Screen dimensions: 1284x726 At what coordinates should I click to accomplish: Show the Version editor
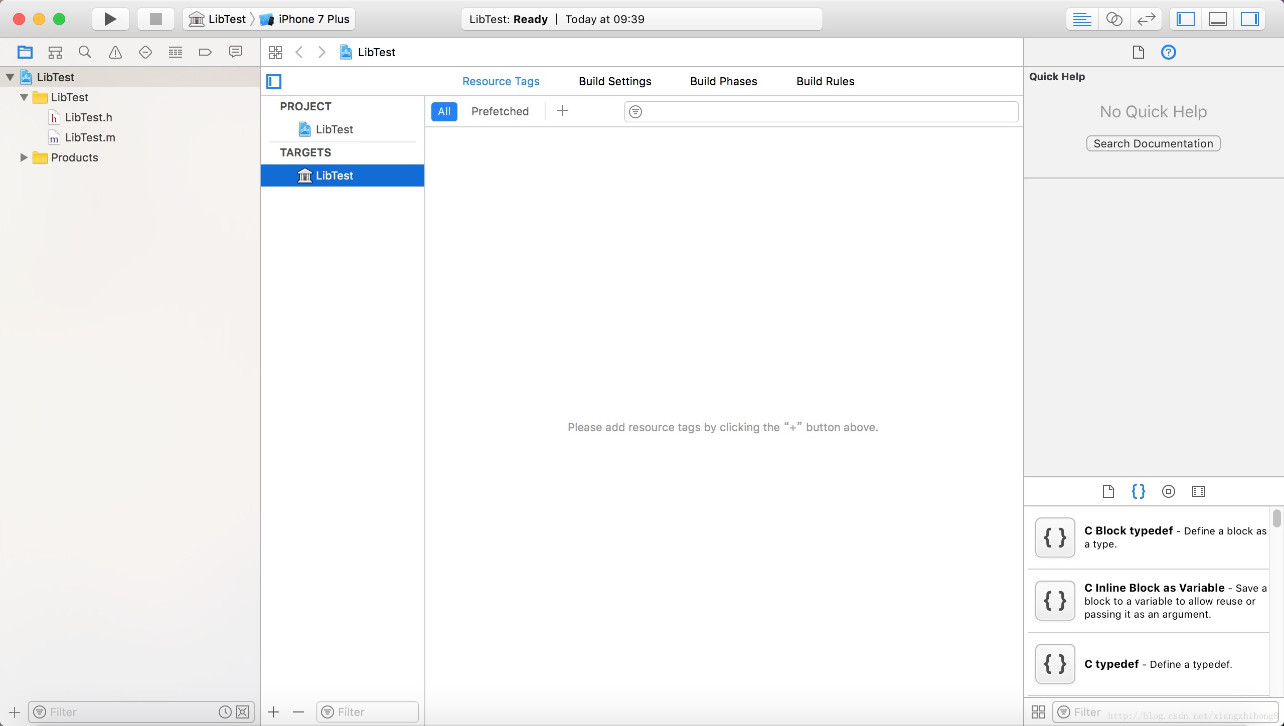[1146, 20]
